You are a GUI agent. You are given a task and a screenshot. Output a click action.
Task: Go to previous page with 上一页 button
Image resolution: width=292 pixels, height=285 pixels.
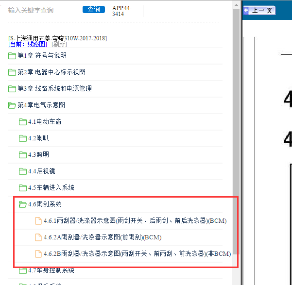click(x=259, y=10)
